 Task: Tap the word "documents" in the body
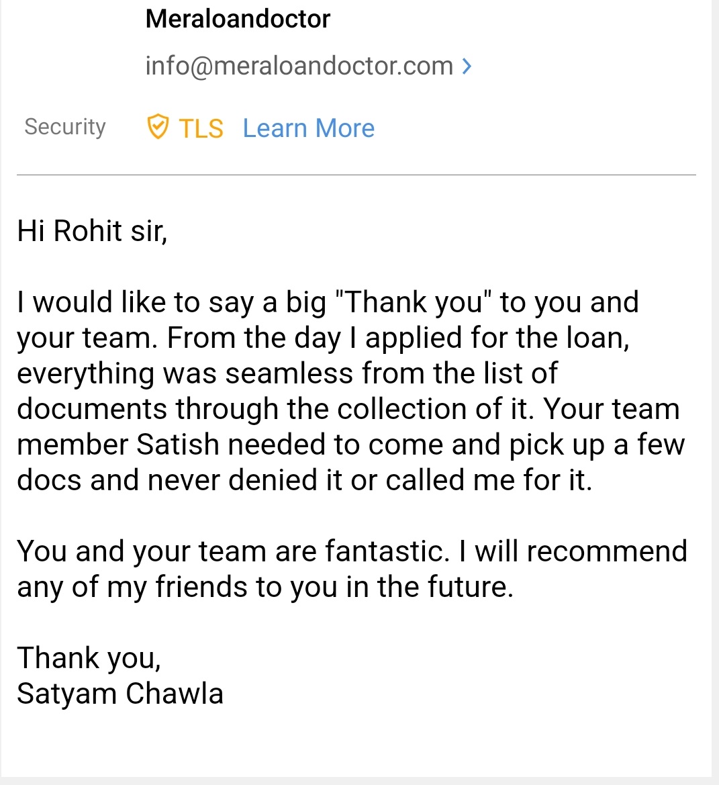(91, 409)
